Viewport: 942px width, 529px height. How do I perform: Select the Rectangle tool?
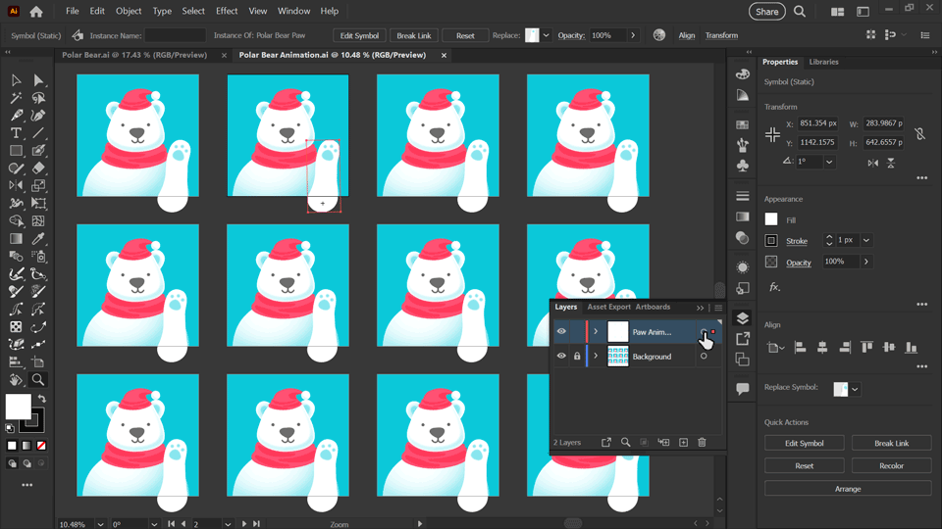(x=16, y=151)
